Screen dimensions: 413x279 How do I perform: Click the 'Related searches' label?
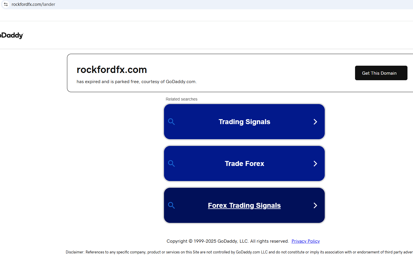pos(181,99)
